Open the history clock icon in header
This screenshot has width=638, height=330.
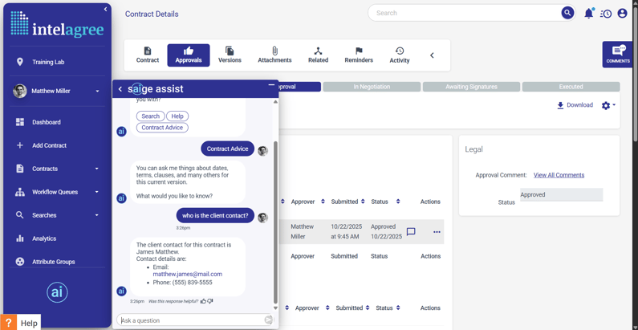pyautogui.click(x=606, y=14)
